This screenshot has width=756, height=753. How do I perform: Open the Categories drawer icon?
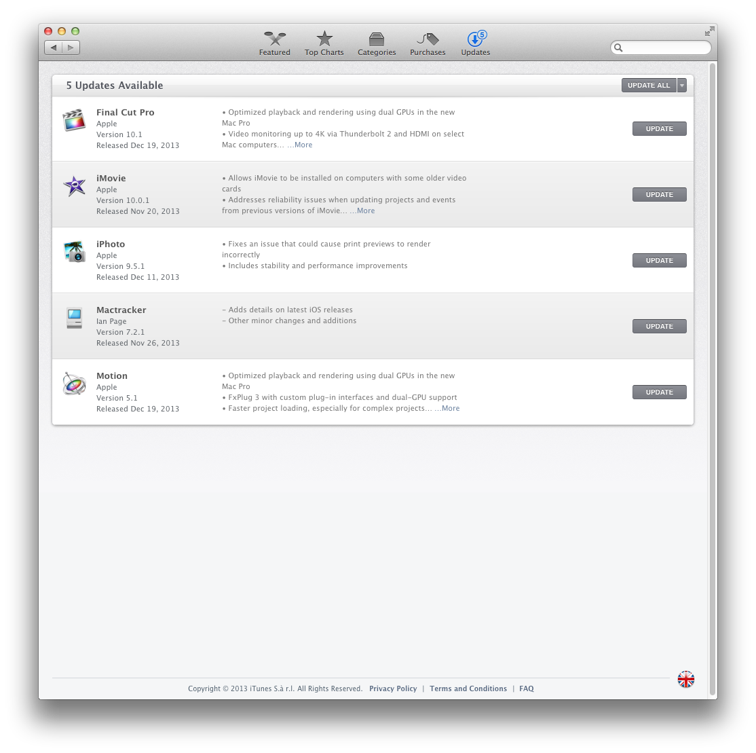(x=377, y=39)
